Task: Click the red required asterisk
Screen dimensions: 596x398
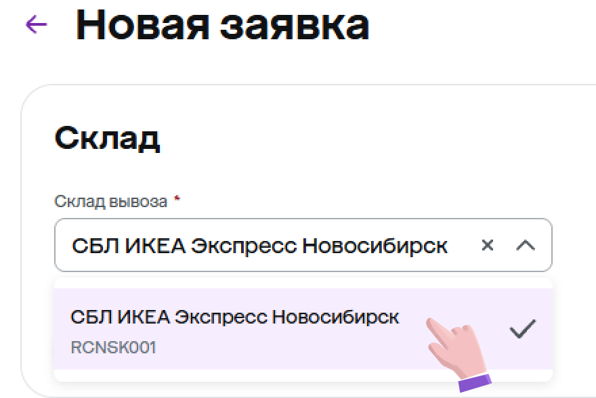Action: click(x=177, y=201)
